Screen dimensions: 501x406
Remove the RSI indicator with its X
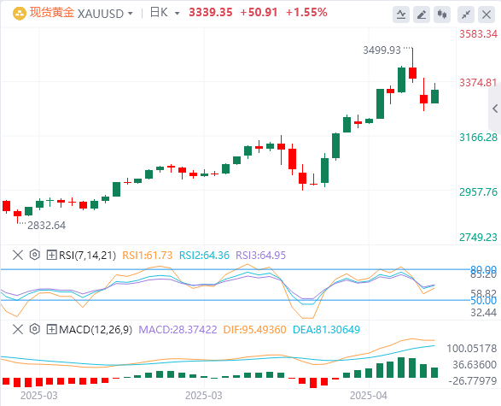coord(18,255)
